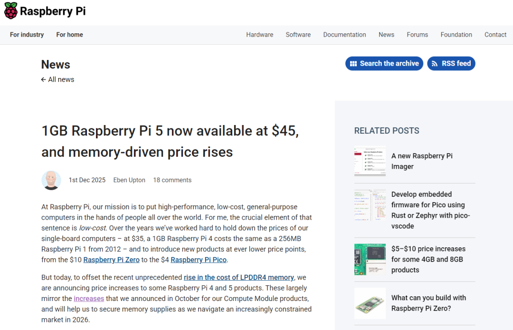Click Eben Upton's author avatar
Screen dimensions: 513x330
pyautogui.click(x=51, y=180)
